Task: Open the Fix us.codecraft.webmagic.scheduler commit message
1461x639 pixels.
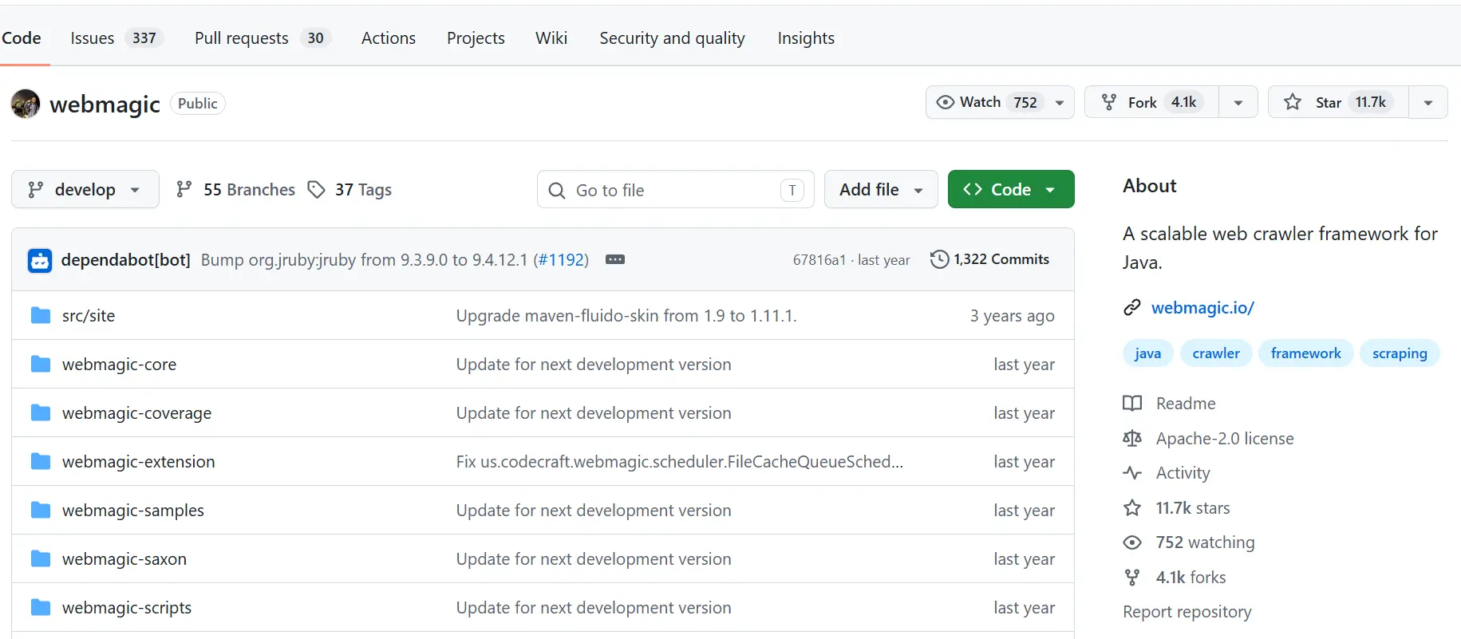Action: 680,462
